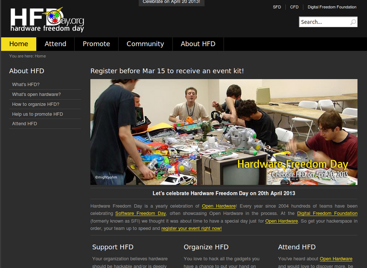Open the Community menu item
Screen dimensions: 367x268
point(145,44)
